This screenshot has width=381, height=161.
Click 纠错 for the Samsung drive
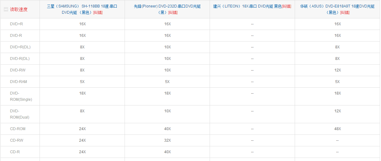tap(98, 13)
